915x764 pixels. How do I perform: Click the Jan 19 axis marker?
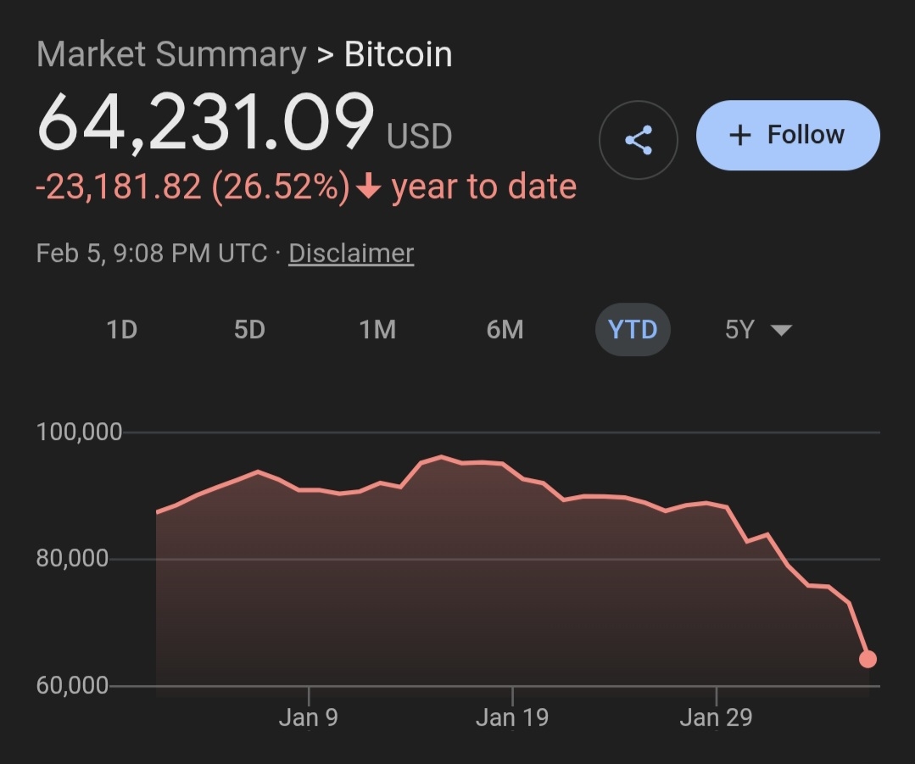click(x=512, y=717)
